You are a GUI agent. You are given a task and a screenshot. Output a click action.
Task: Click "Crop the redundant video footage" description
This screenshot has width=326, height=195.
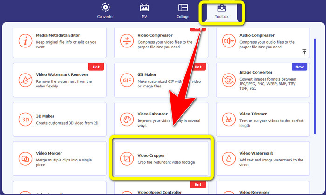point(166,162)
